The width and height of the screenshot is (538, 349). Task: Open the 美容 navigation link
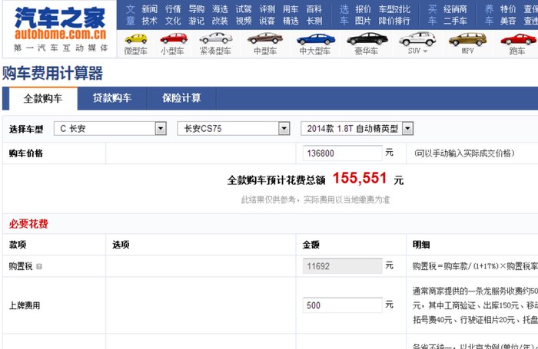[x=508, y=21]
